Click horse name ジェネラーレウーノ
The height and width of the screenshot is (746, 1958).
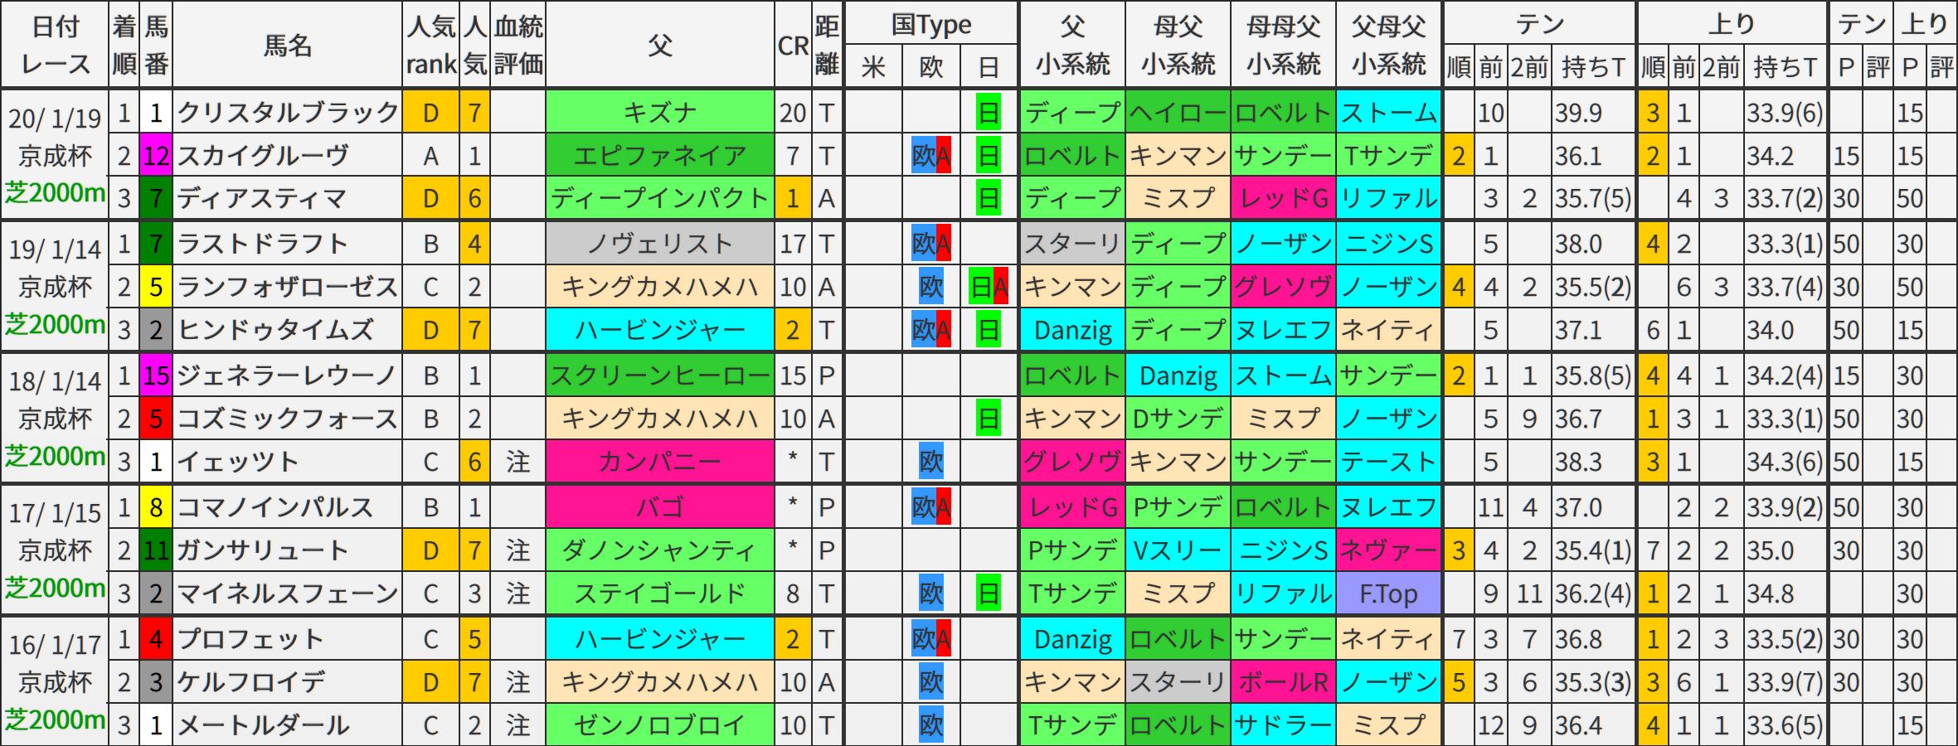tap(288, 375)
